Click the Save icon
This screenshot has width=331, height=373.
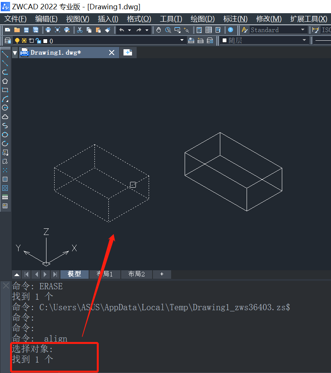[26, 30]
